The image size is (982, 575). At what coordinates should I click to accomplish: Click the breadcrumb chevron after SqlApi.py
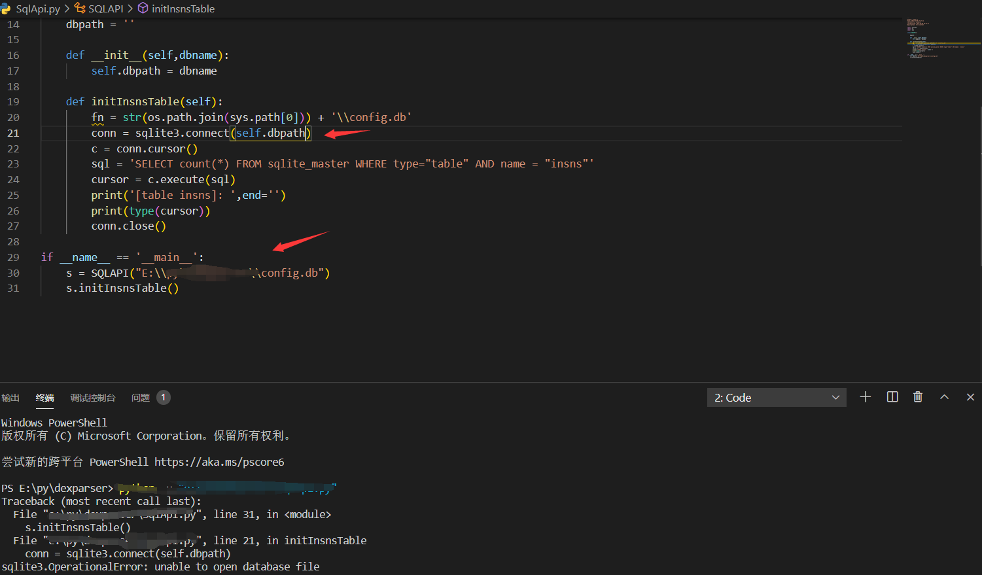coord(66,9)
